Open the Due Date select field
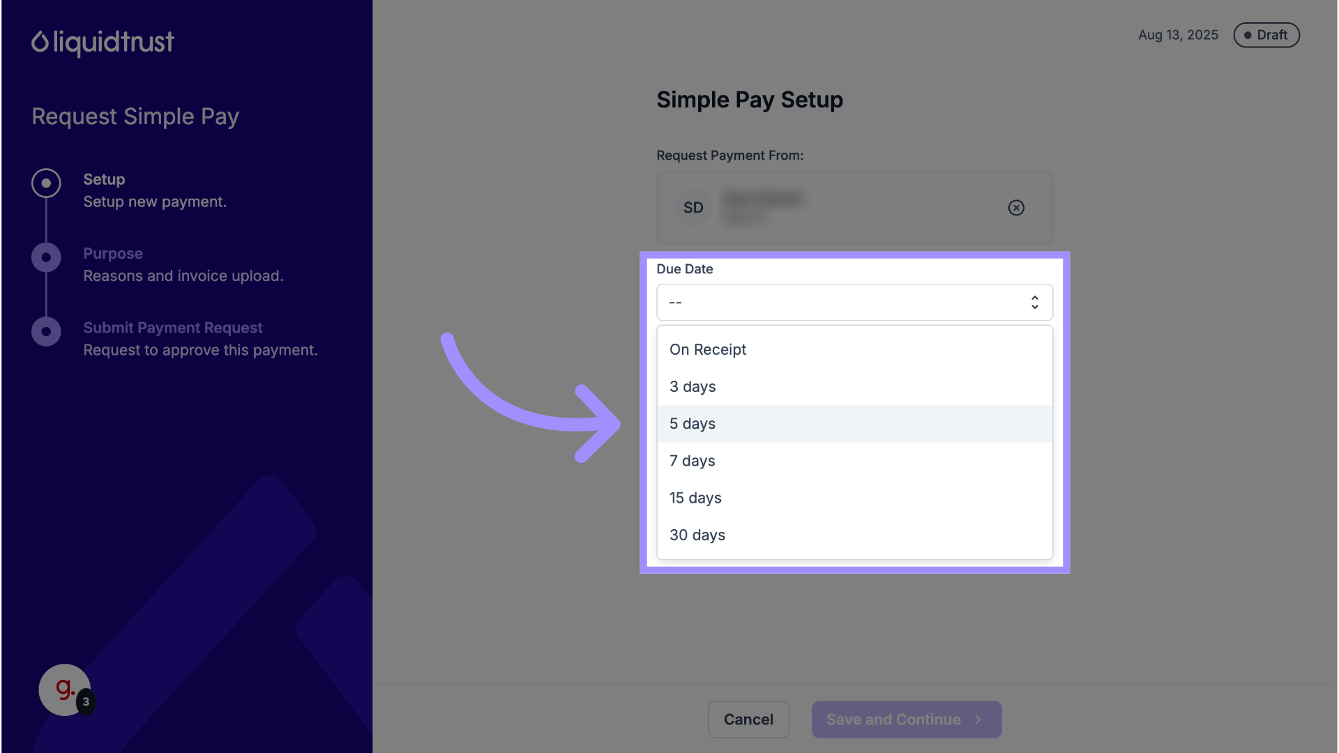The height and width of the screenshot is (753, 1339). (844, 302)
